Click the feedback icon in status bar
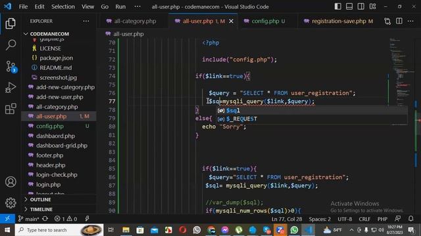This screenshot has width=421, height=236. 397,218
